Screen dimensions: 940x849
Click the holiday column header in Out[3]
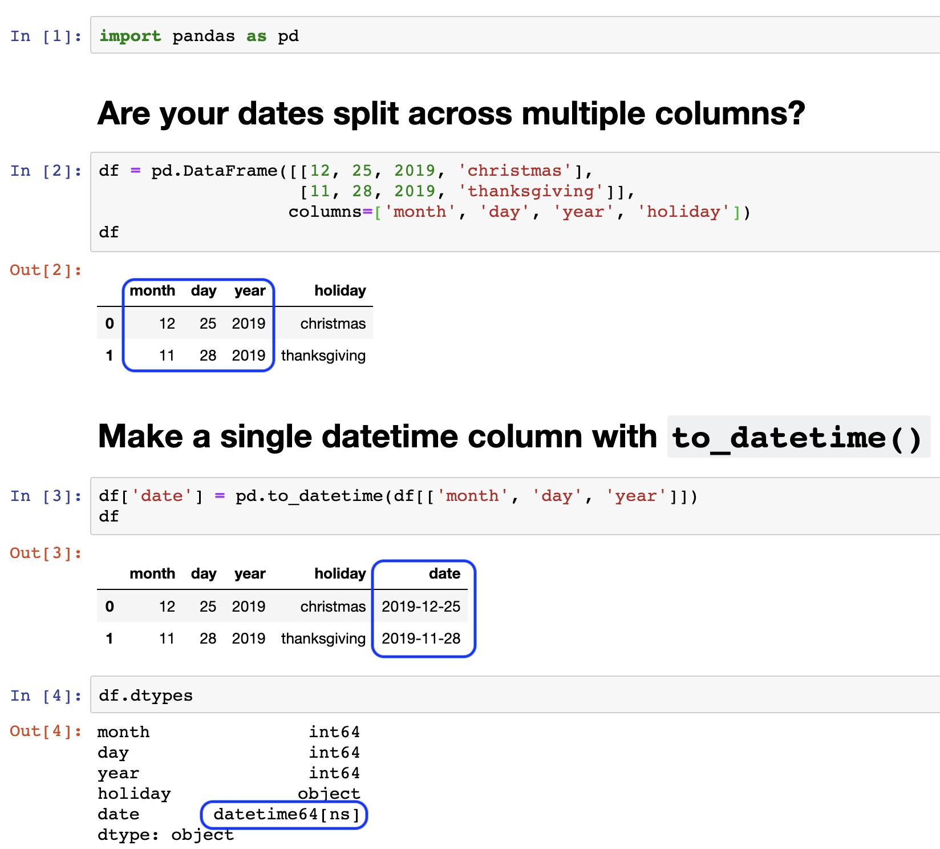tap(341, 573)
